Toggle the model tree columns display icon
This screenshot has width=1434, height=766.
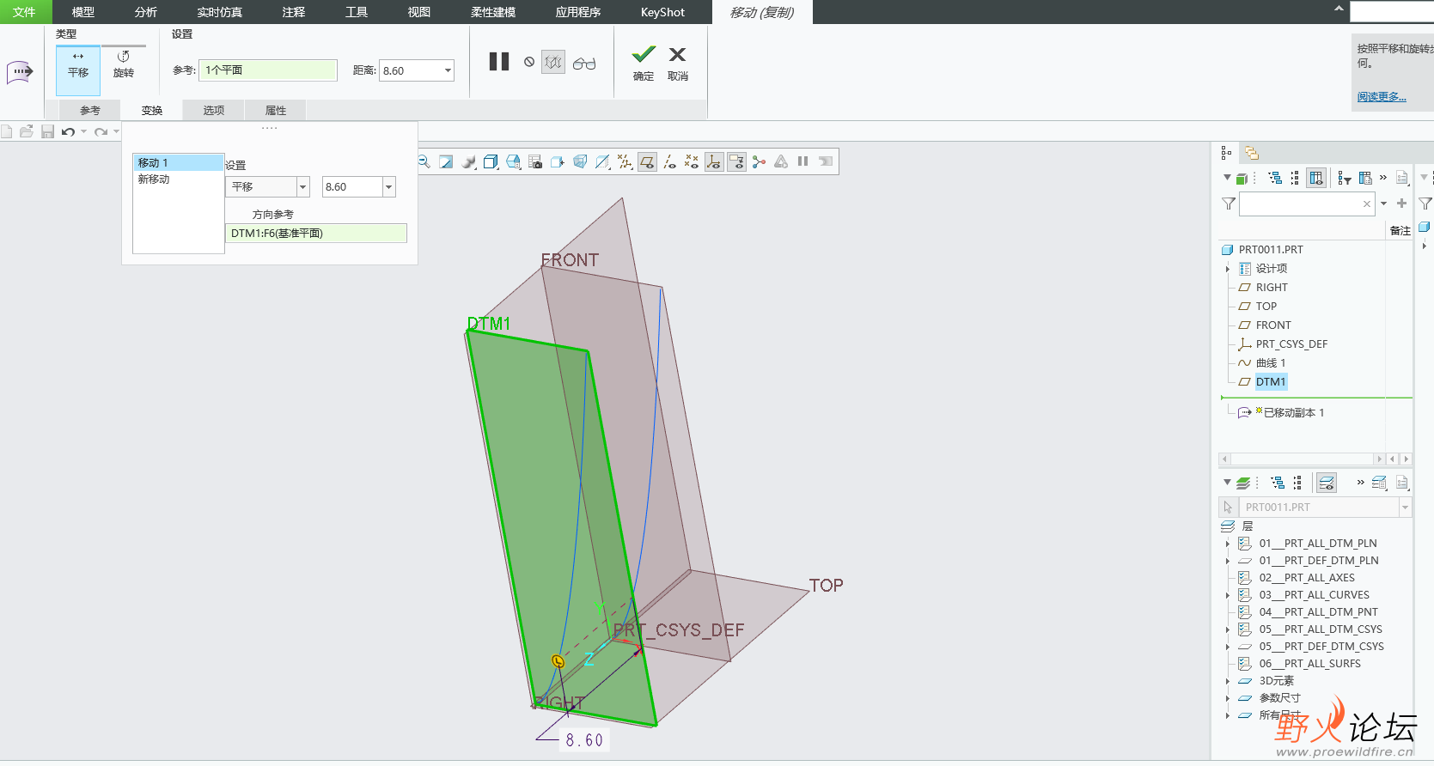[x=1316, y=178]
